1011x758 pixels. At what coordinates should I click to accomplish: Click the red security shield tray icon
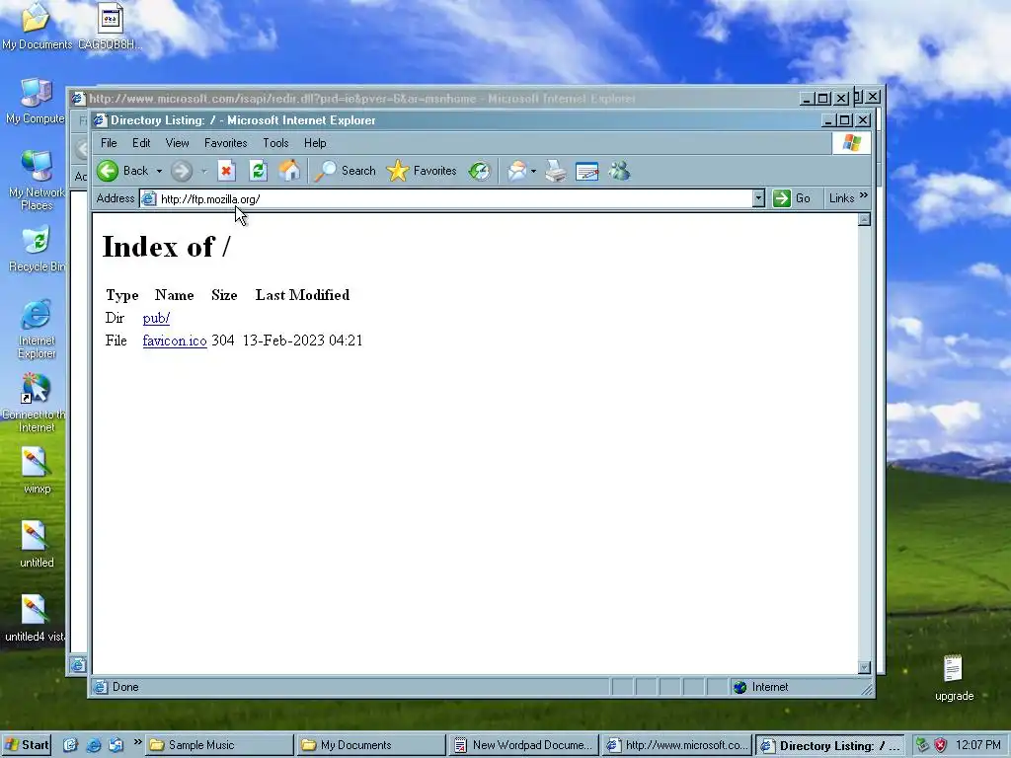coord(941,745)
